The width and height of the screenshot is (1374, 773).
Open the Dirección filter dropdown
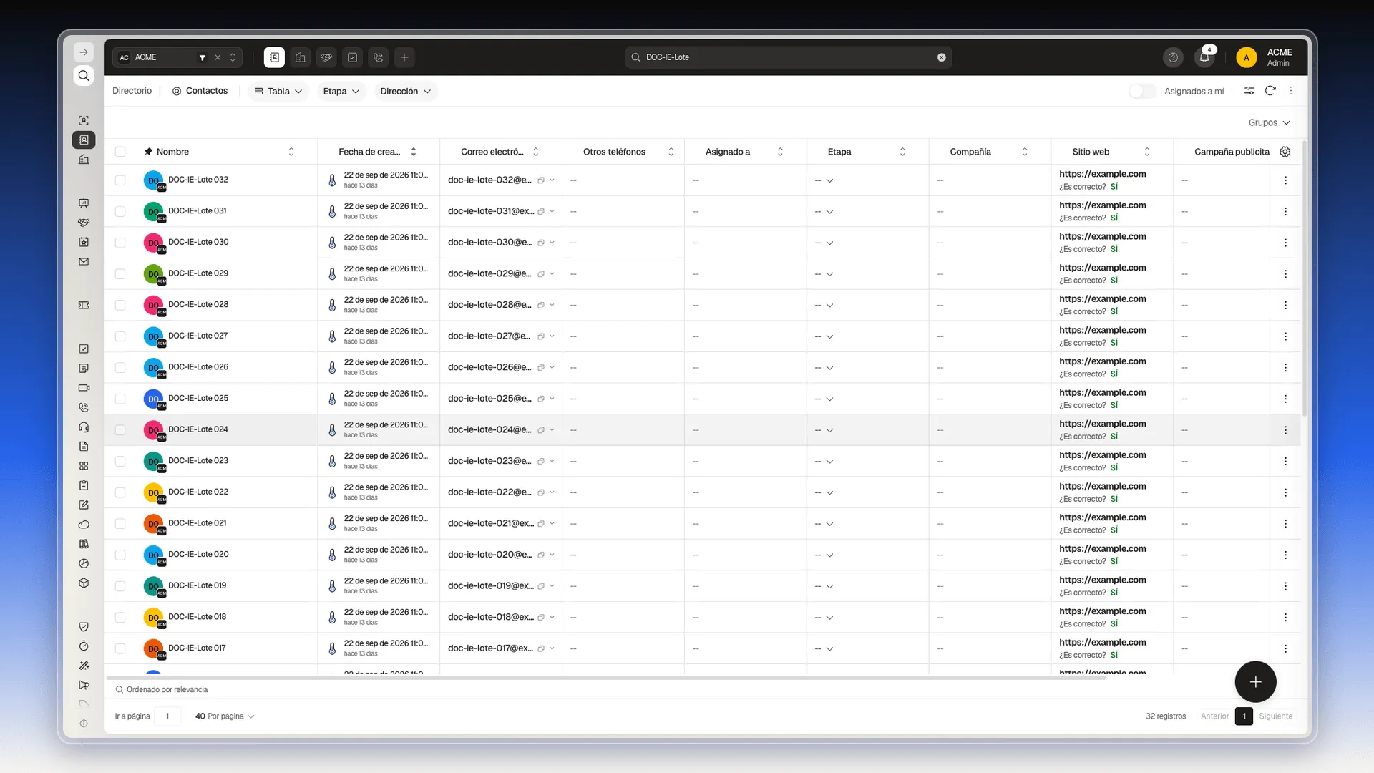406,92
